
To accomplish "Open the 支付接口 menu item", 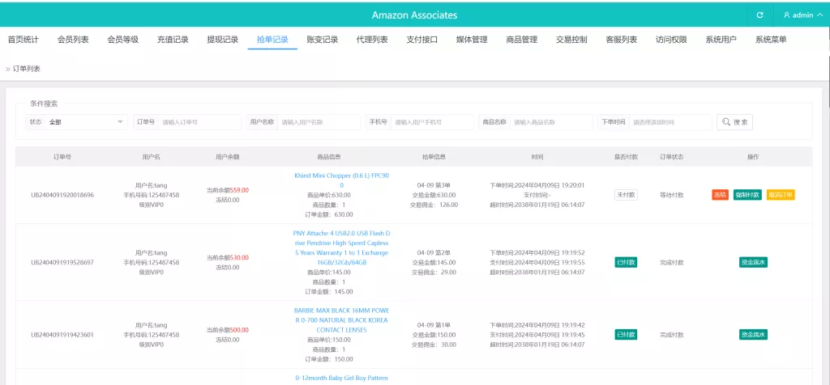I will (421, 40).
